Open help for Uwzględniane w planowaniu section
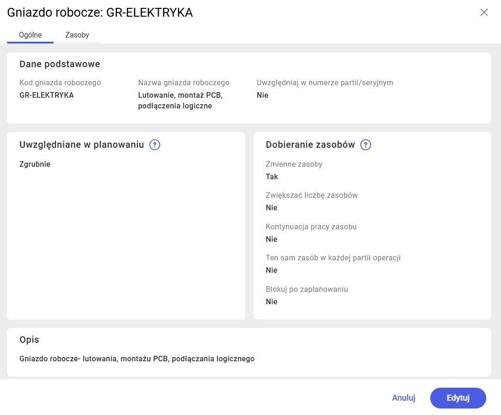 [155, 145]
